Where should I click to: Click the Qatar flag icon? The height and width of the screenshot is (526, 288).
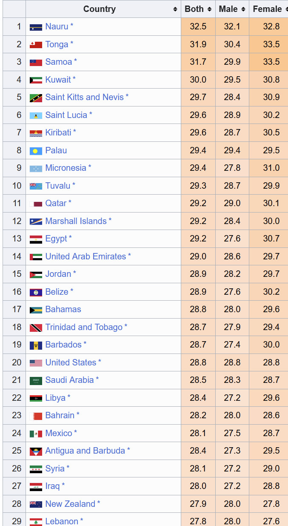click(36, 204)
